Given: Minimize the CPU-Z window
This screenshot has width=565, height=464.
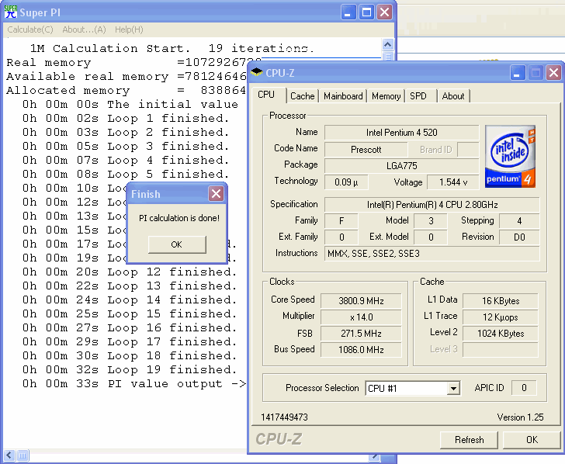Looking at the screenshot, I should [x=517, y=73].
